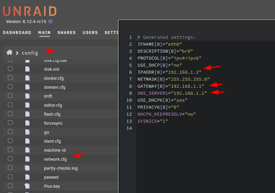This screenshot has width=275, height=193.
Task: Mark the machine-id checkbox
Action: point(10,150)
